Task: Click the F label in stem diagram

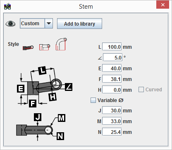Action: click(x=33, y=103)
